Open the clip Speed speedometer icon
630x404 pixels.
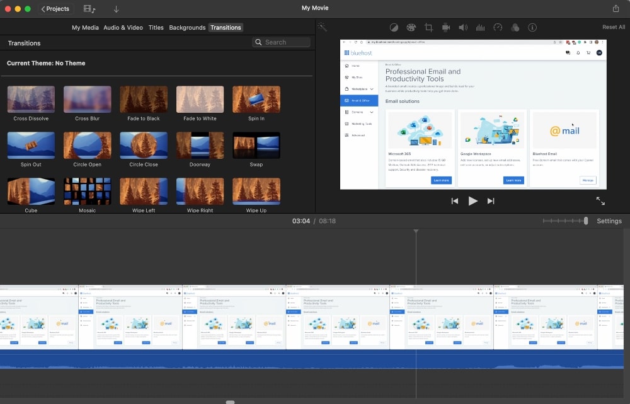click(x=498, y=27)
